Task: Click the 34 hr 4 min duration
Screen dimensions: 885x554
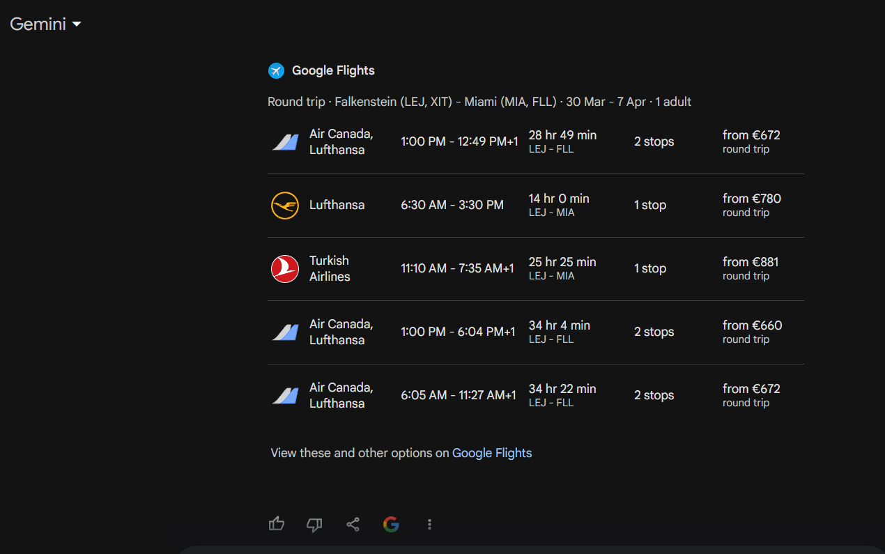Action: pyautogui.click(x=560, y=325)
